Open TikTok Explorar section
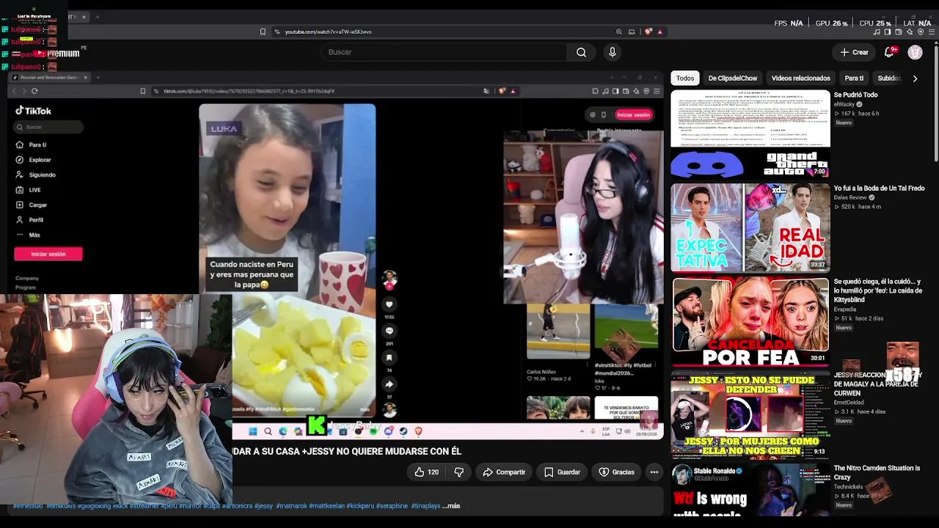 pos(34,160)
